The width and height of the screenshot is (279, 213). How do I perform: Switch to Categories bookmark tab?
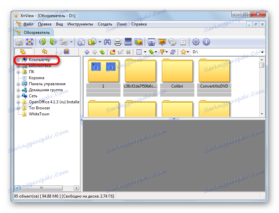click(66, 52)
